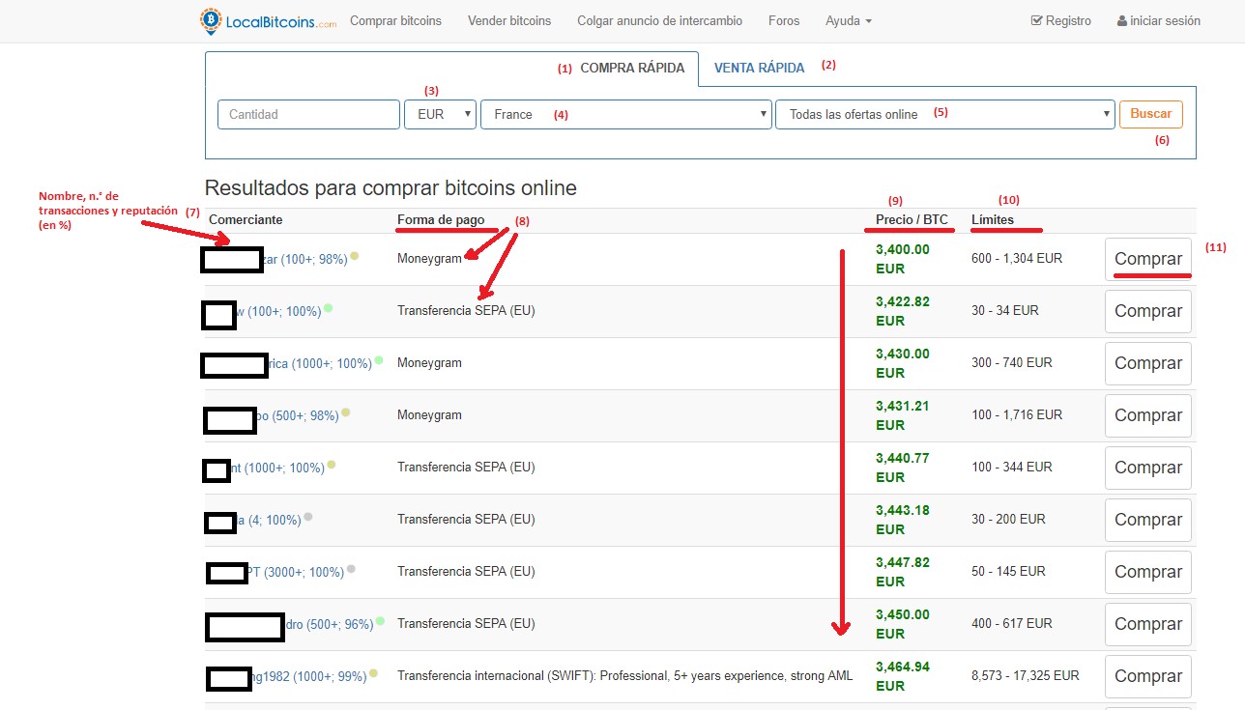Click the Forma de pago column header
The image size is (1245, 710).
[441, 220]
